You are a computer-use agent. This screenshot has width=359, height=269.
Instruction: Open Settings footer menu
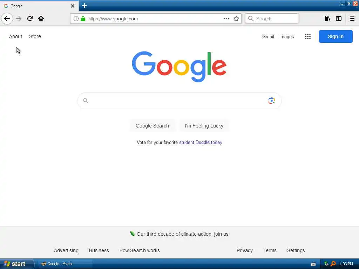point(296,250)
